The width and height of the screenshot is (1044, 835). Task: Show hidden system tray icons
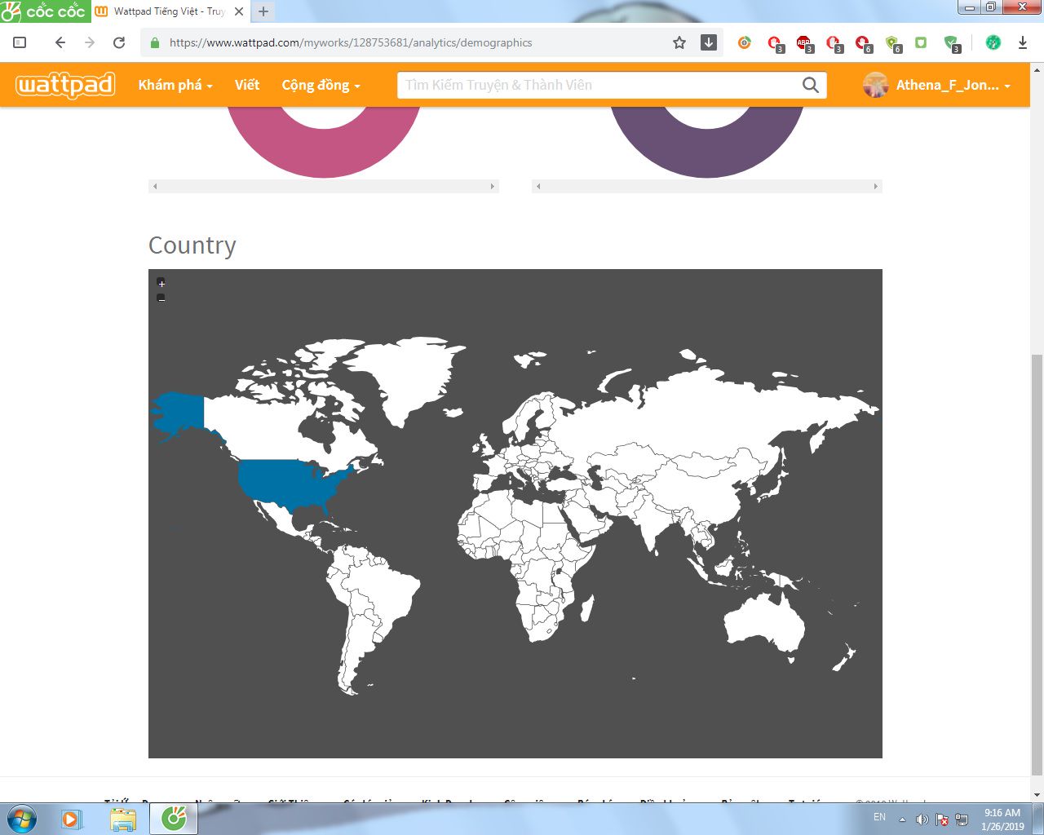pyautogui.click(x=902, y=820)
